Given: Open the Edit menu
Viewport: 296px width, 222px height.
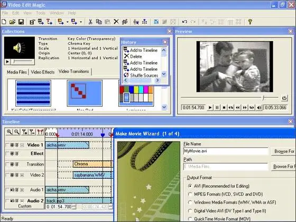Looking at the screenshot, I should 15,13.
